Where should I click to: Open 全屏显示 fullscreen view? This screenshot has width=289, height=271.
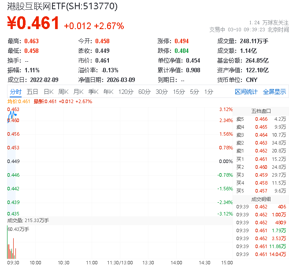tap(274, 92)
